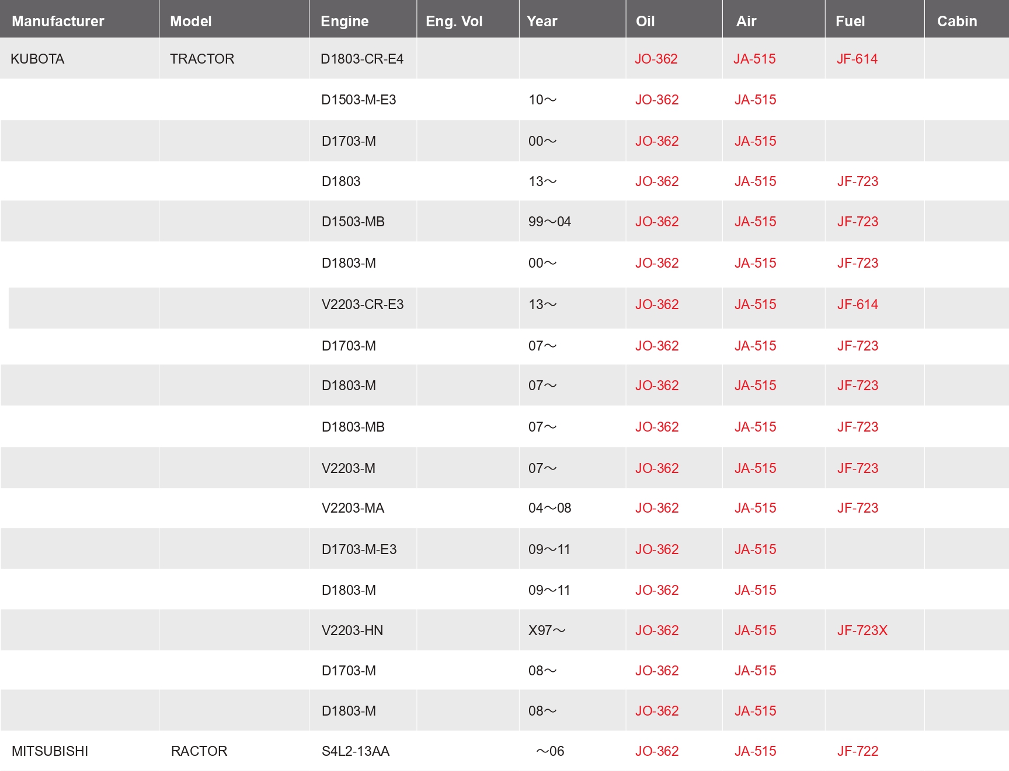Viewport: 1009px width, 771px height.
Task: Select the Cabin column header
Action: click(956, 22)
